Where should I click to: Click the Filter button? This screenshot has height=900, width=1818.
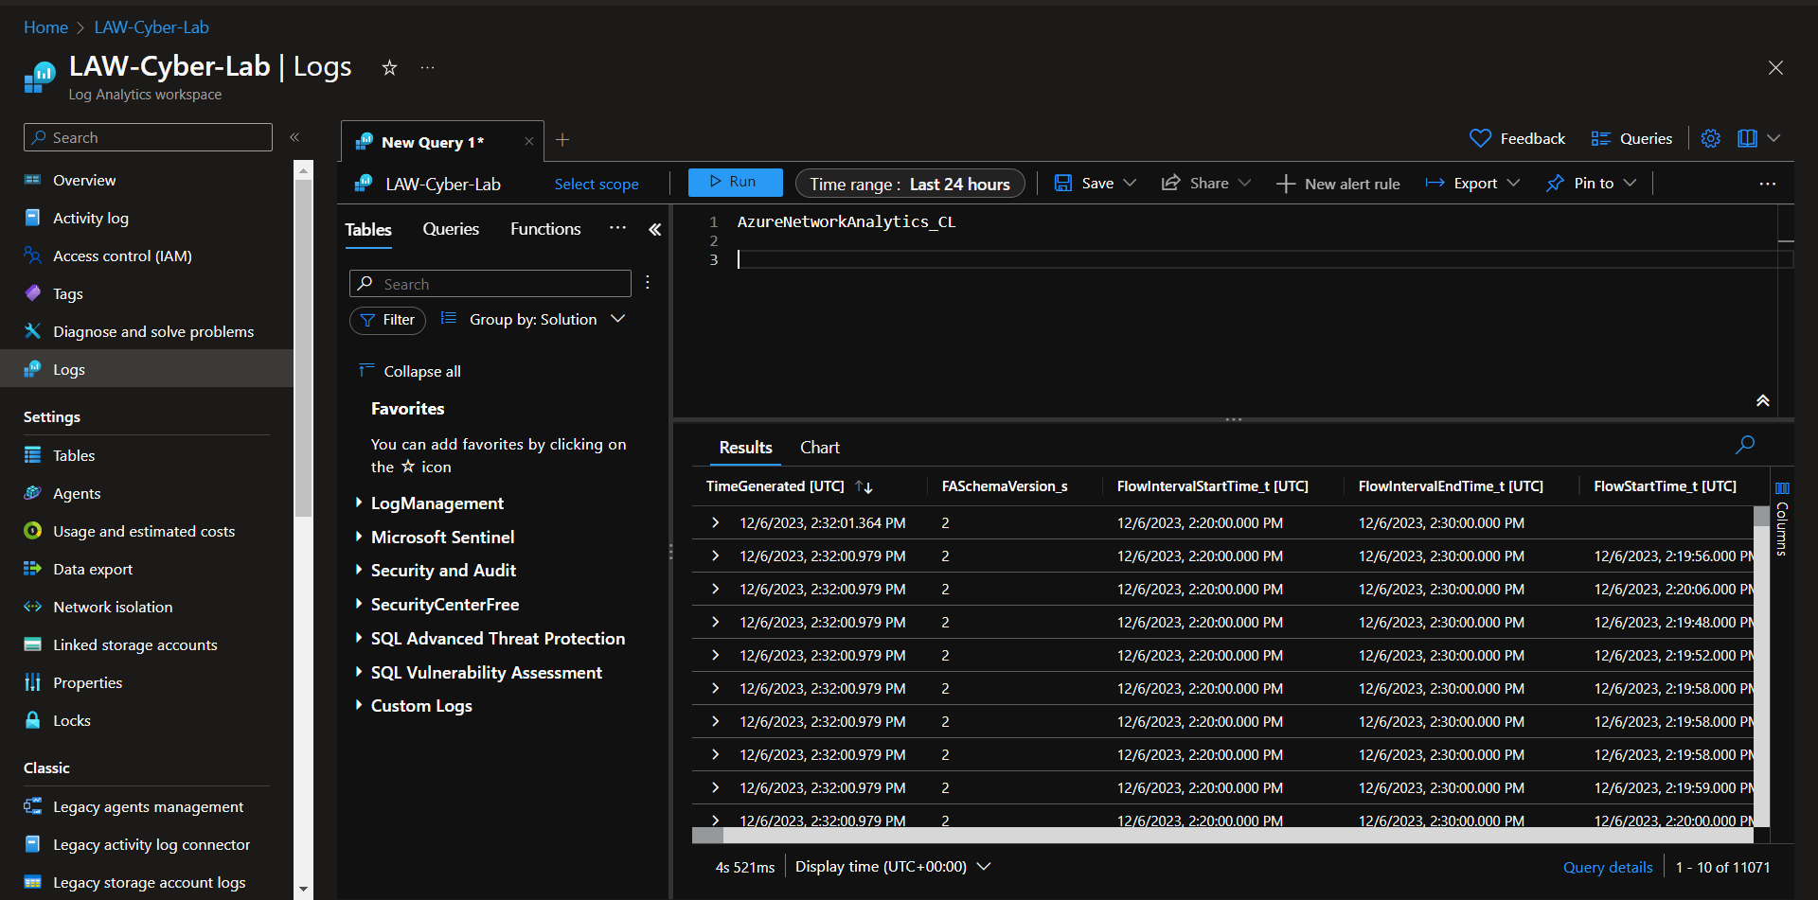coord(387,320)
